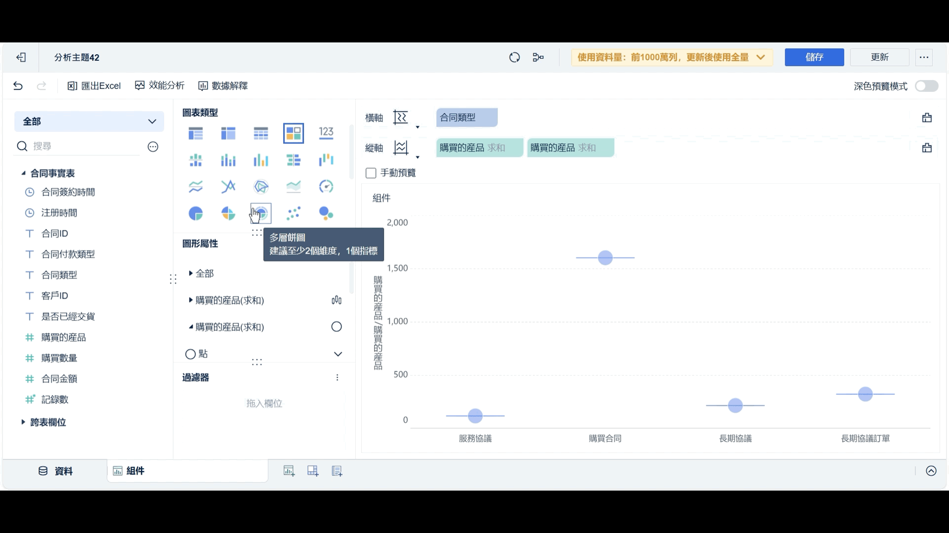This screenshot has height=533, width=949.
Task: Open 縱軸 axis chart dropdown icon
Action: coord(418,158)
